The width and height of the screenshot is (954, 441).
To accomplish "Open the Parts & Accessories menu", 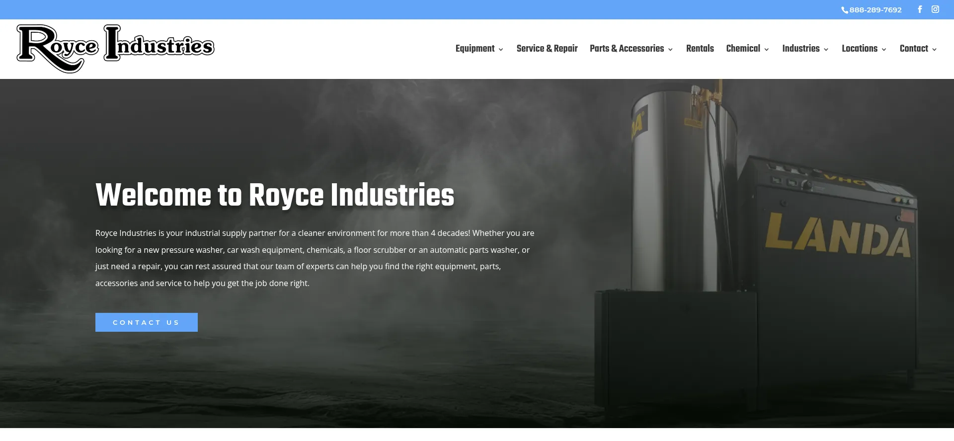I will click(x=627, y=49).
